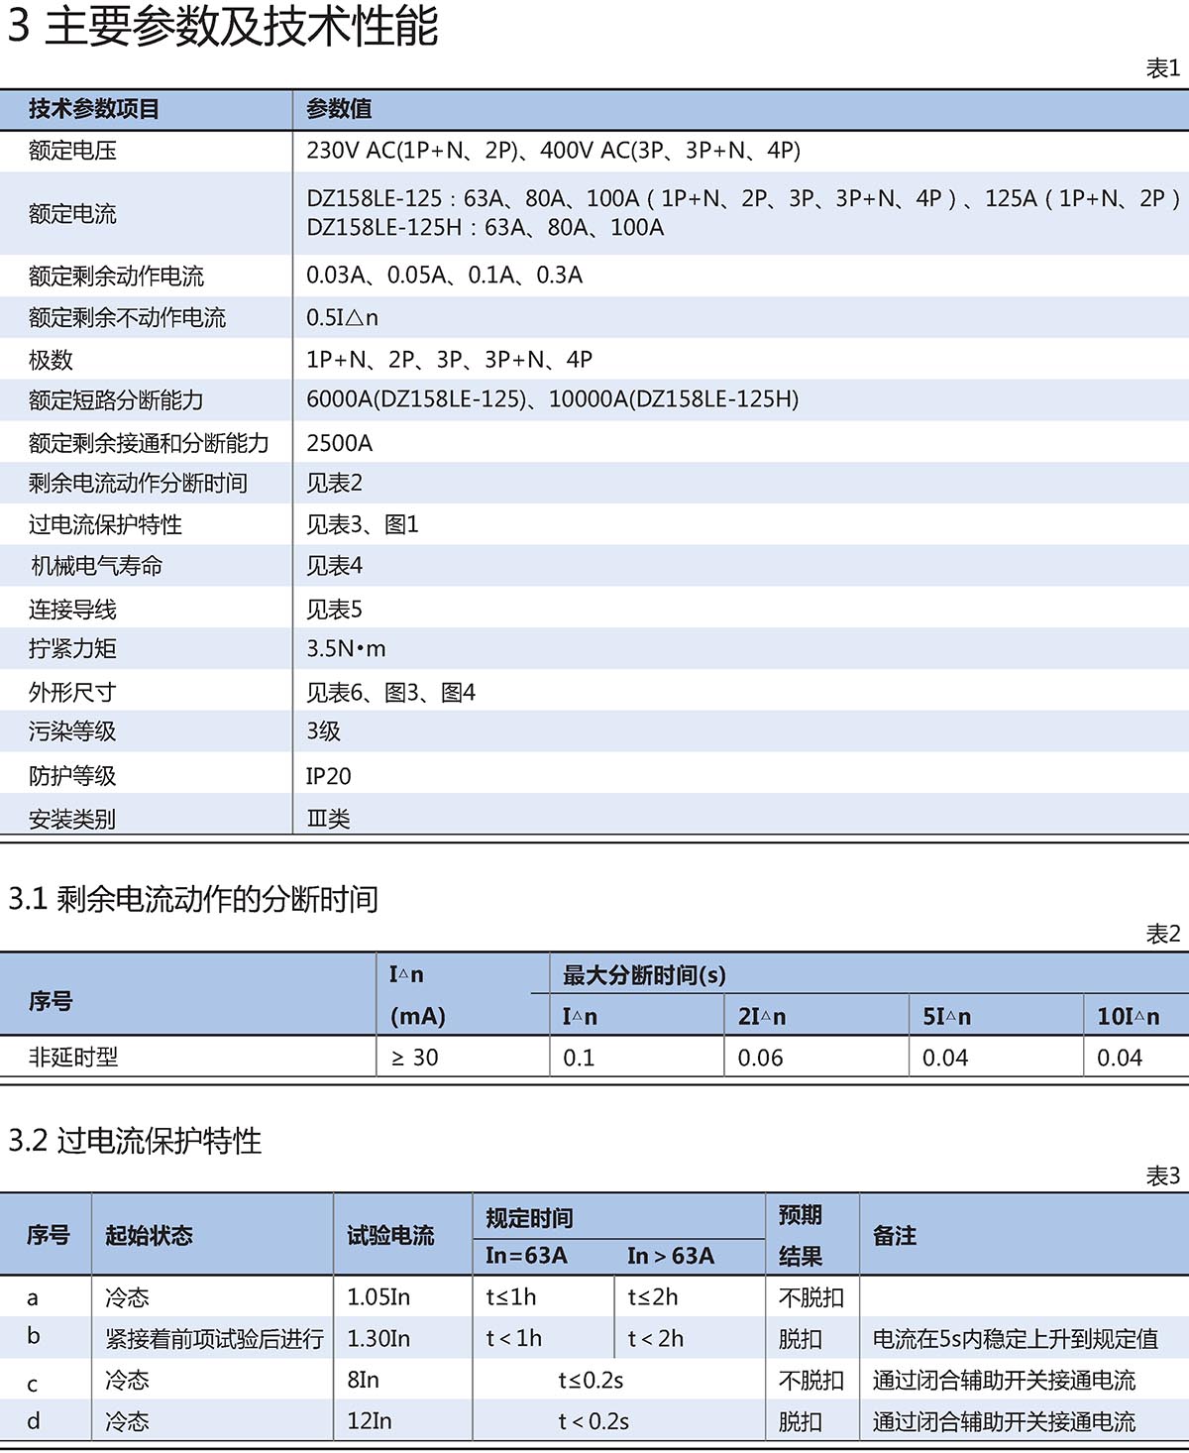1189x1453 pixels.
Task: Click the 额定短路分断能力 row label
Action: pyautogui.click(x=116, y=400)
